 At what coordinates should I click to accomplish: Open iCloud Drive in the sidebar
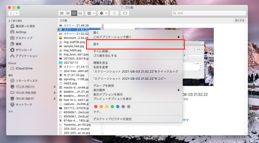pyautogui.click(x=21, y=69)
